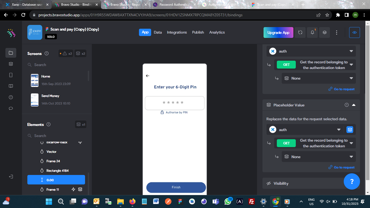Image resolution: width=370 pixels, height=208 pixels.
Task: Open the folder icon in left sidebar
Action: (11, 53)
